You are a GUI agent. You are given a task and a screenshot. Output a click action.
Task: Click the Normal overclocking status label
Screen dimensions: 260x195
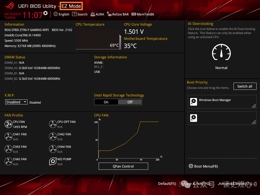coord(221,68)
